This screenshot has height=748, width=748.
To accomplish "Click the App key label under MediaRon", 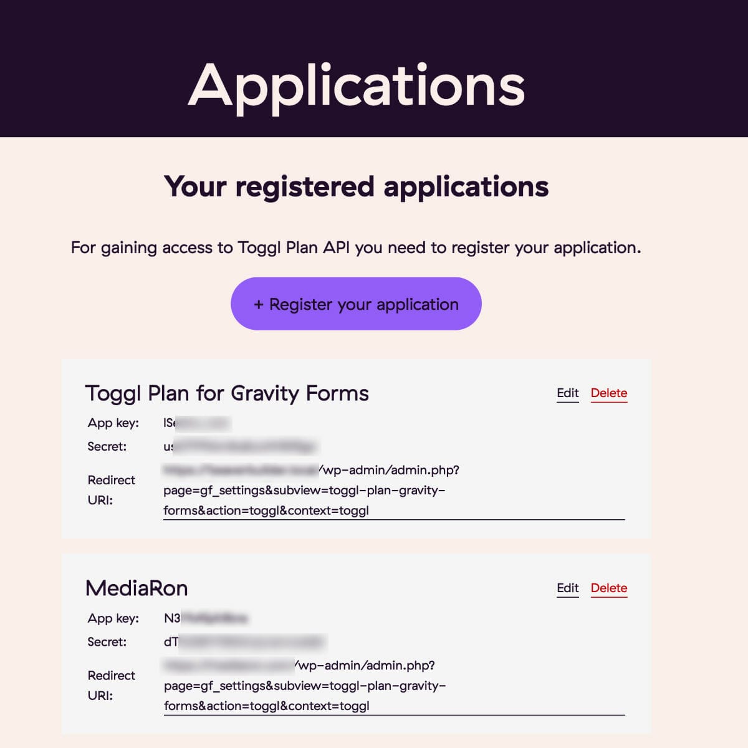I will coord(113,618).
